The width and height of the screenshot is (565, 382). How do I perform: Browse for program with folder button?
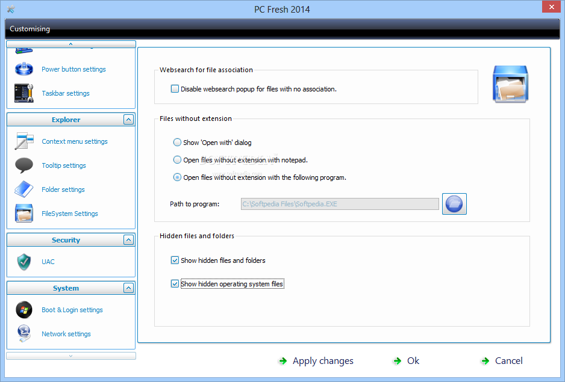pyautogui.click(x=454, y=204)
